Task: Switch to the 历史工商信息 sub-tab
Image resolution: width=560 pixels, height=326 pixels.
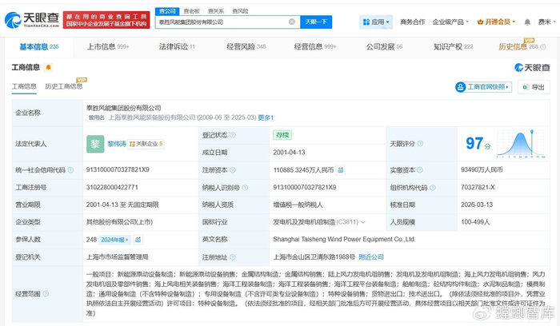Action: (64, 86)
